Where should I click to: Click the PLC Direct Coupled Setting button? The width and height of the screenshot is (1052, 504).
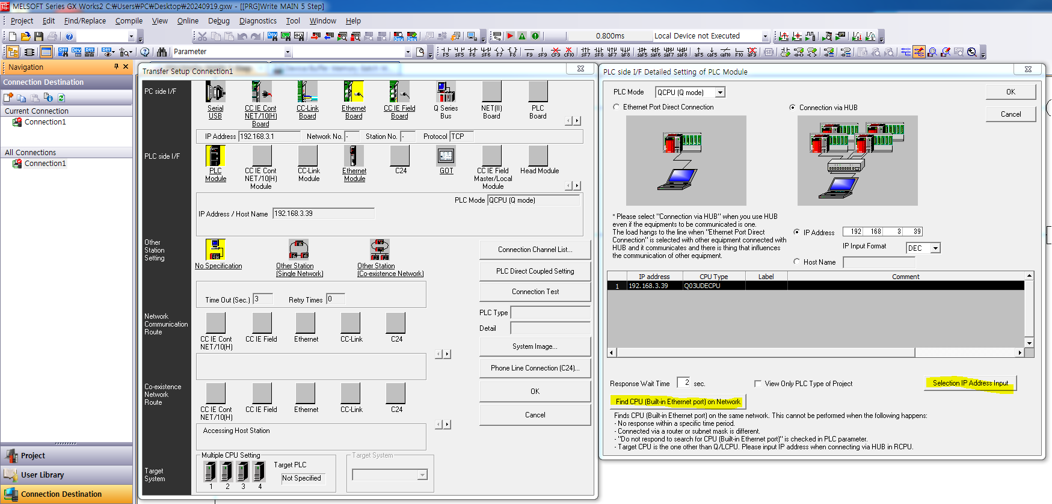click(535, 271)
